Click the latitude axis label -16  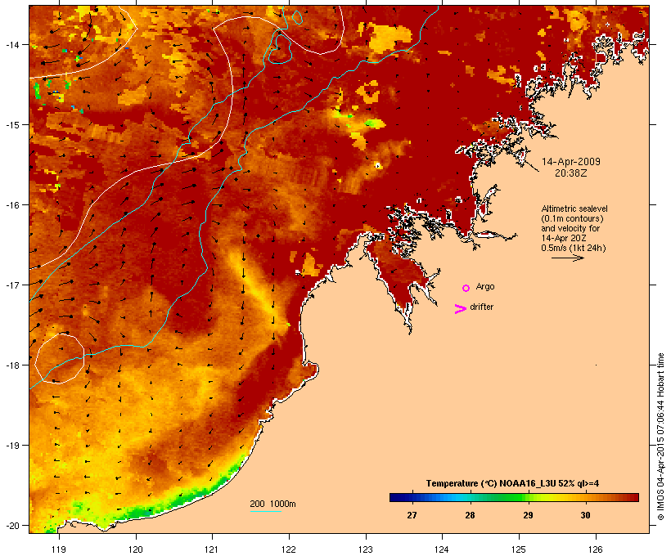pyautogui.click(x=12, y=205)
